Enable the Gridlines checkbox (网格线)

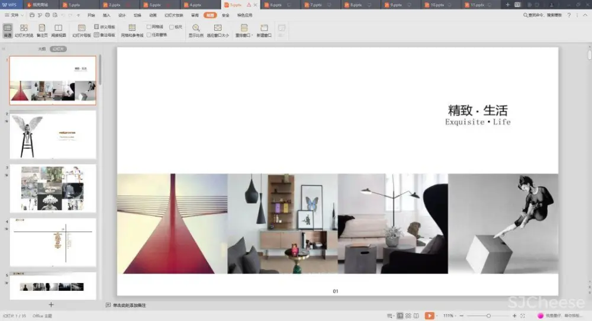(149, 27)
